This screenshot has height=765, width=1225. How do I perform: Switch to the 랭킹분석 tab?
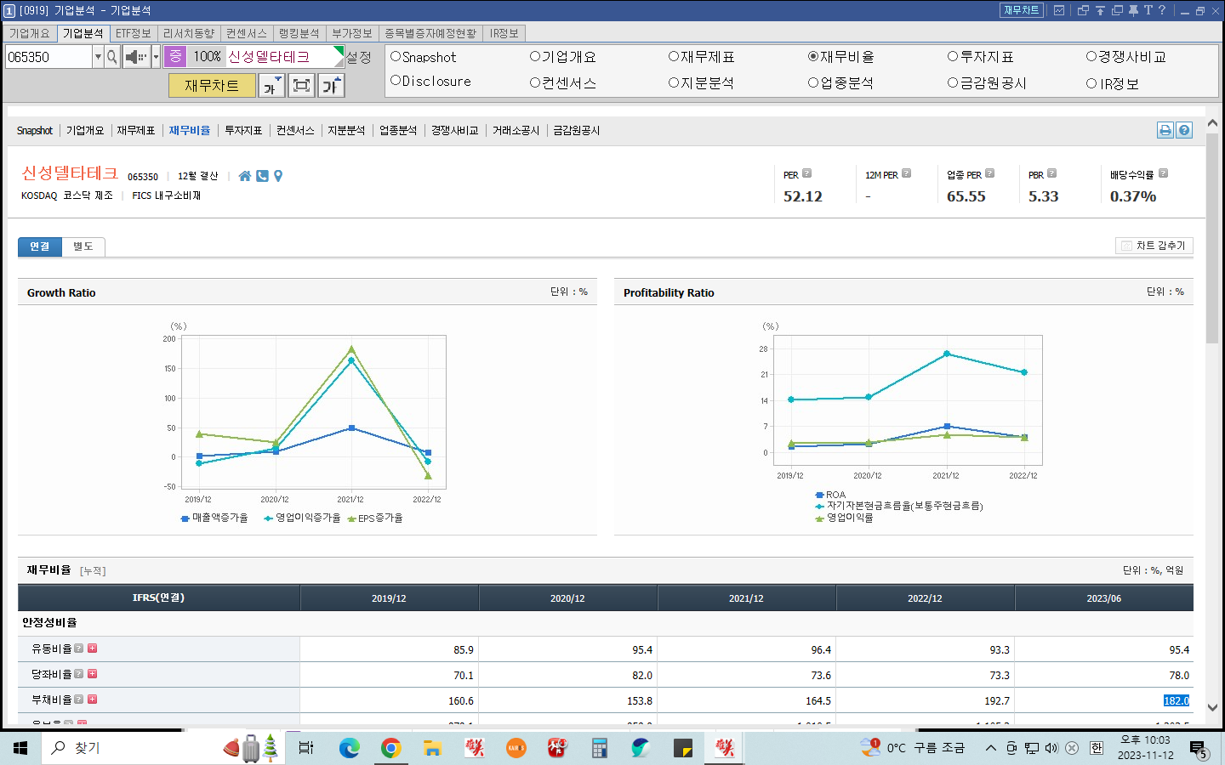click(299, 33)
